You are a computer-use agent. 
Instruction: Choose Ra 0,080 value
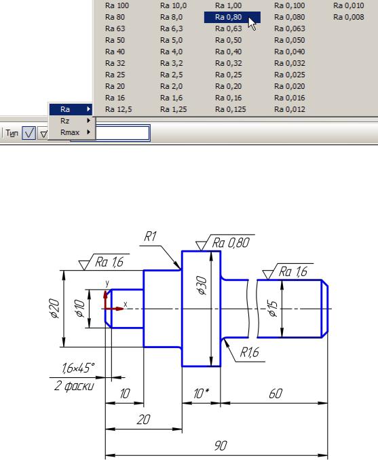pyautogui.click(x=290, y=18)
